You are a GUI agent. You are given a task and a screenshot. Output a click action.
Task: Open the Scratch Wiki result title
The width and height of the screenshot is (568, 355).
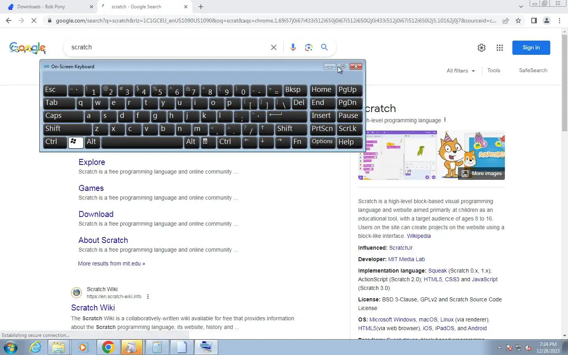[93, 308]
